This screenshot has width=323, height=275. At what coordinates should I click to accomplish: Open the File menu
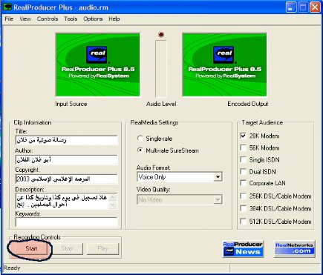pyautogui.click(x=9, y=19)
